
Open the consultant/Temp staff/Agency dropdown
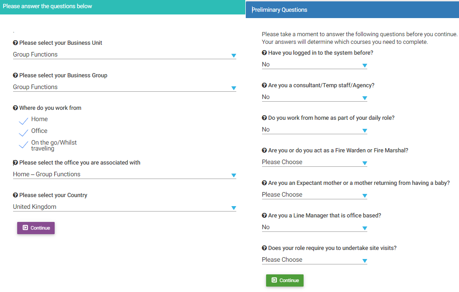point(314,97)
